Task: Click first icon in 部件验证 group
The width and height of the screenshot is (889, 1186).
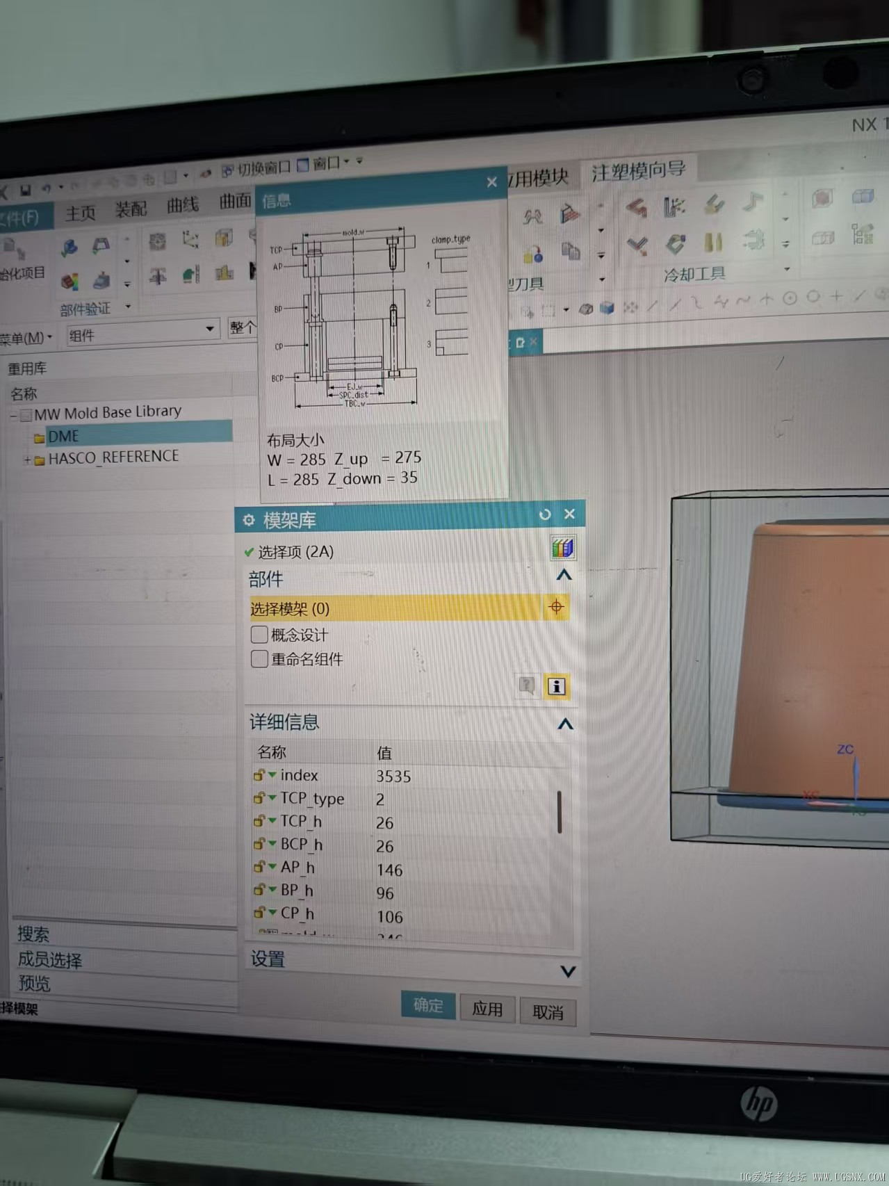Action: (69, 247)
